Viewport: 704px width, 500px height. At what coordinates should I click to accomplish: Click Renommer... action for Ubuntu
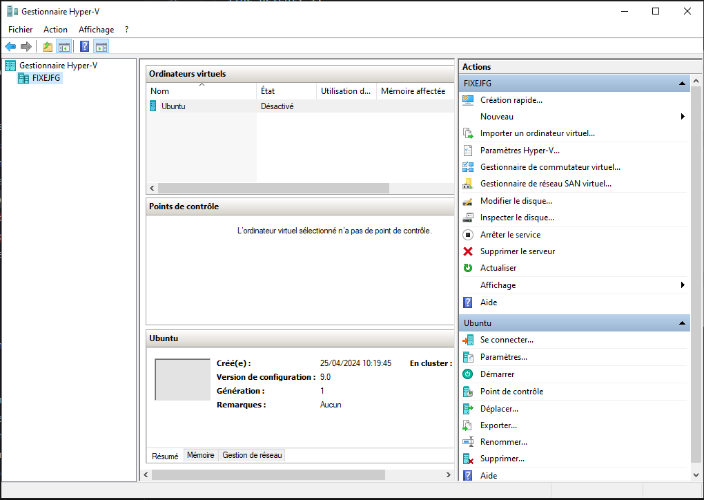[504, 442]
